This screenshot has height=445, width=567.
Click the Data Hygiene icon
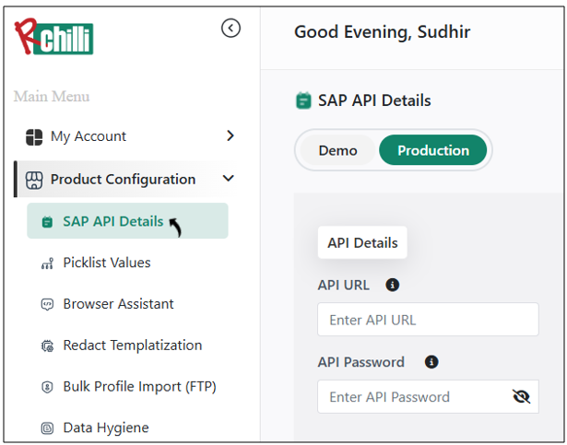click(x=47, y=428)
